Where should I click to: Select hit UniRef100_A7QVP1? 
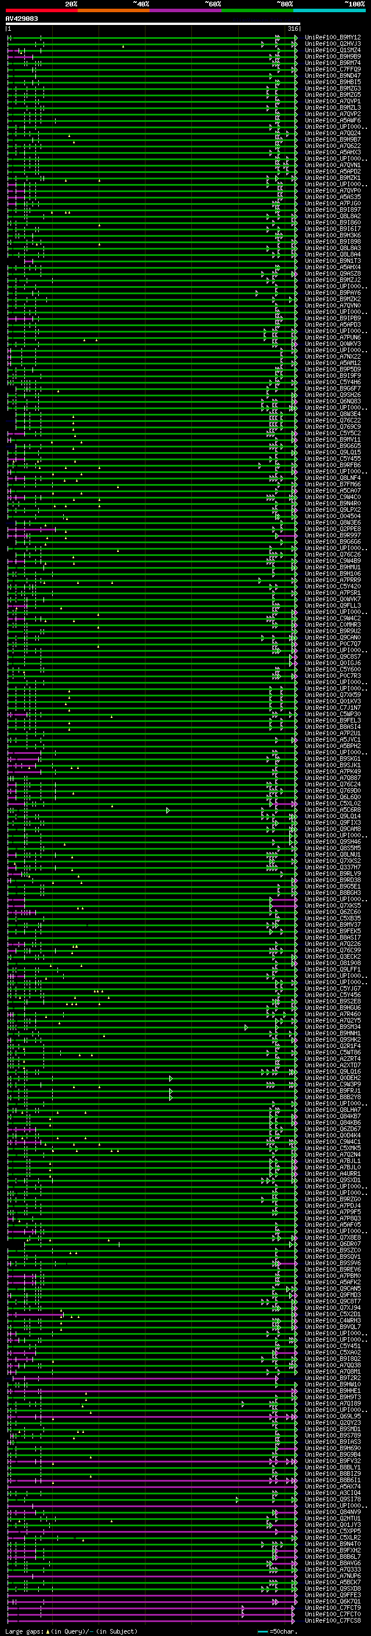tap(333, 101)
